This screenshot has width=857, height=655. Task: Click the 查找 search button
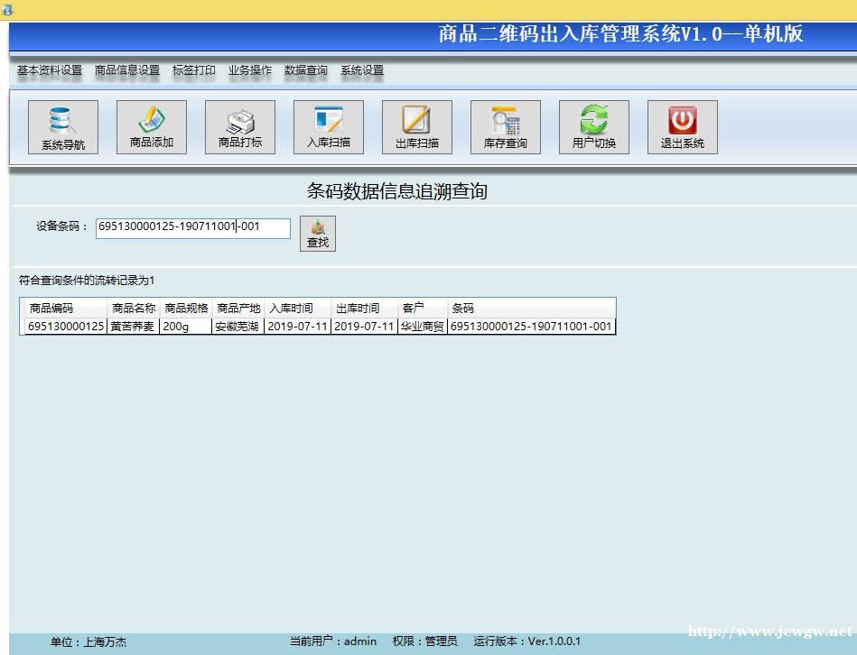click(x=318, y=234)
